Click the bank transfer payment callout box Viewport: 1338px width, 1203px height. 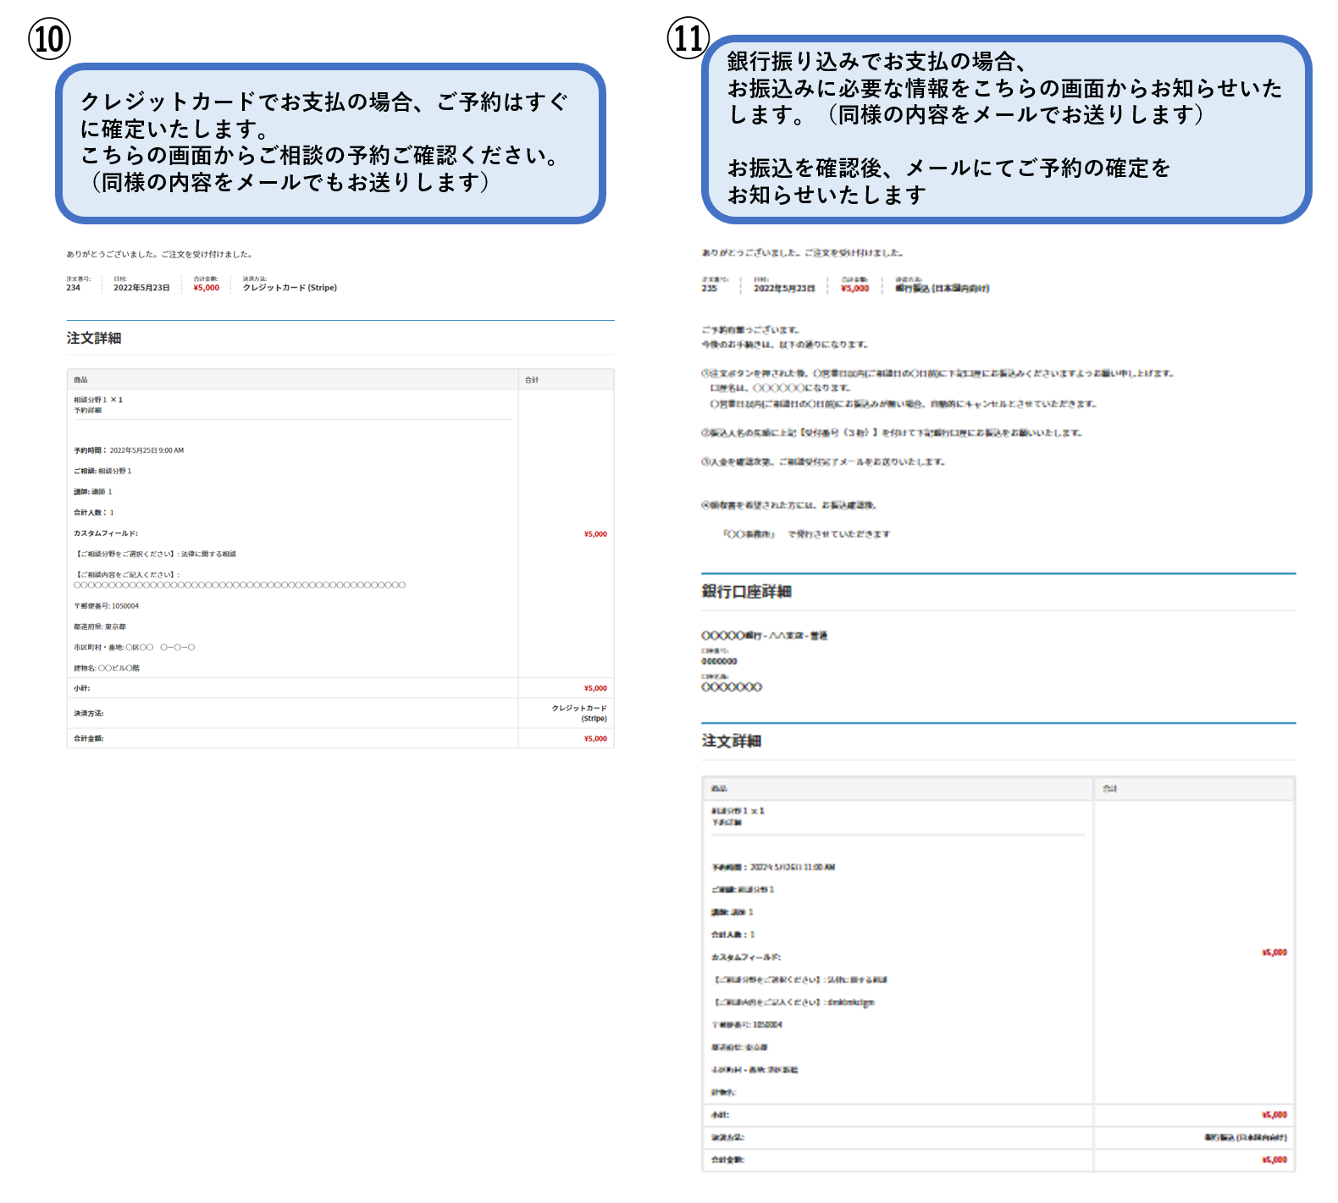1005,129
